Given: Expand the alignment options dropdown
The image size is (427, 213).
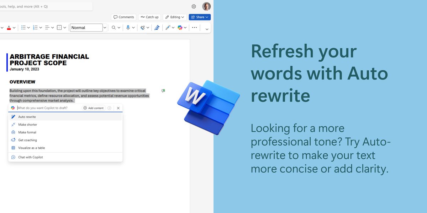Looking at the screenshot, I should (x=52, y=27).
